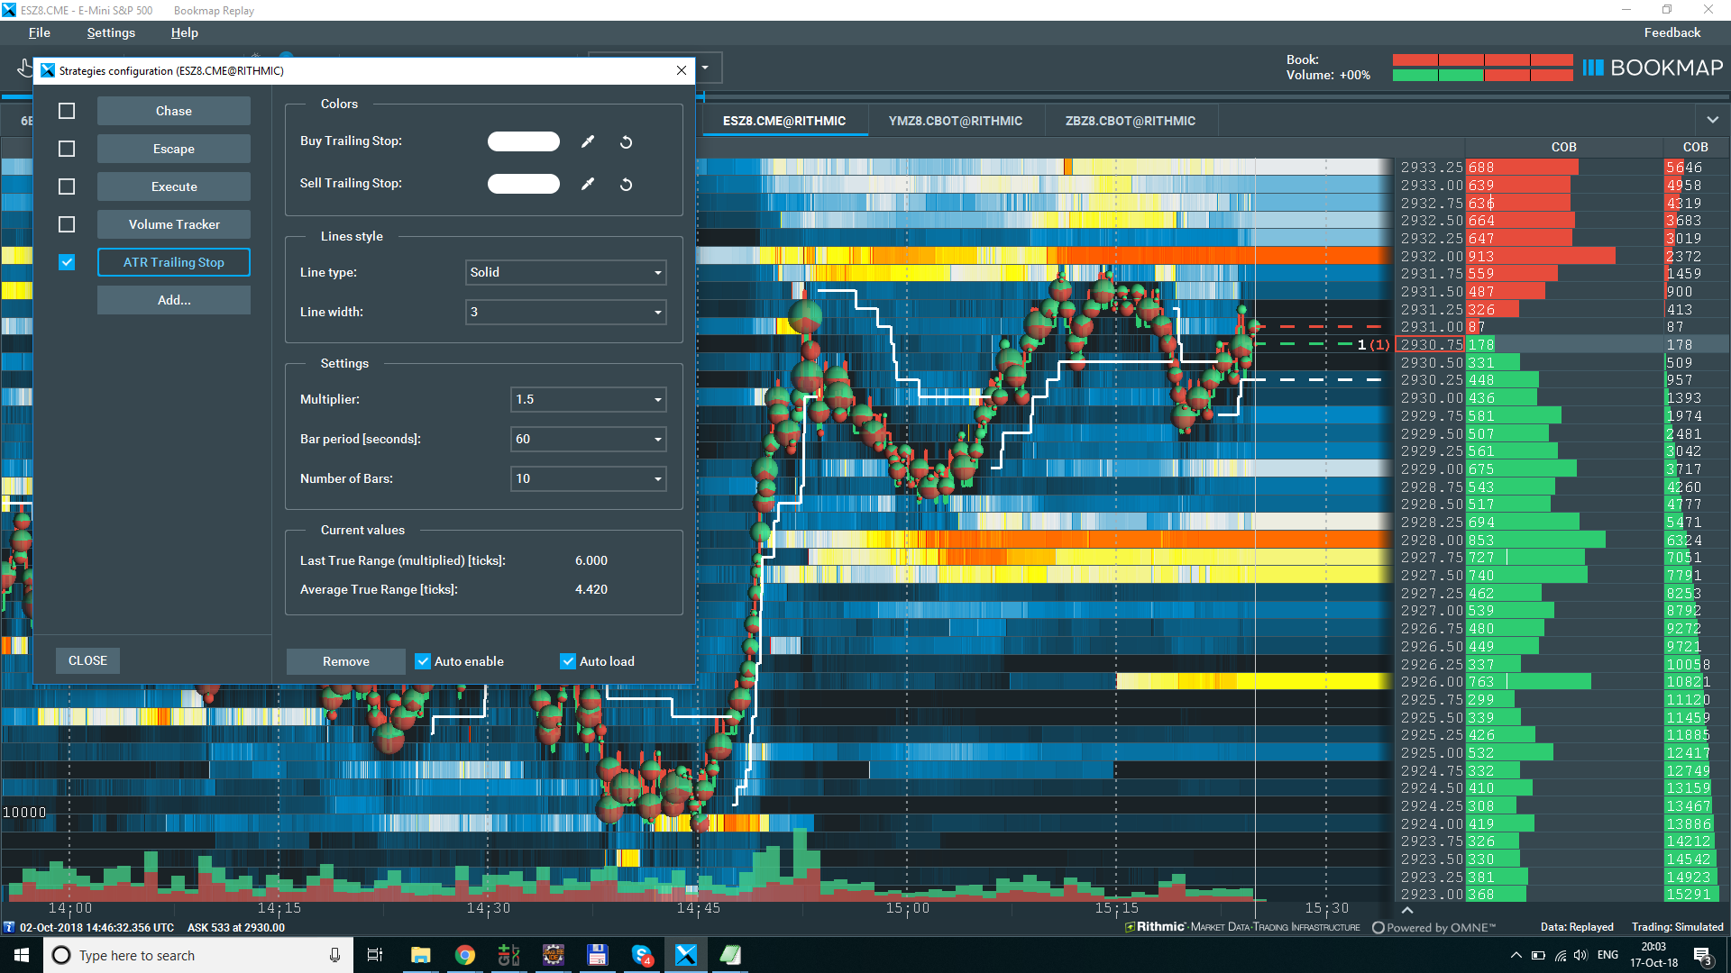Viewport: 1731px width, 973px height.
Task: Toggle the Auto enable checkbox
Action: [x=422, y=661]
